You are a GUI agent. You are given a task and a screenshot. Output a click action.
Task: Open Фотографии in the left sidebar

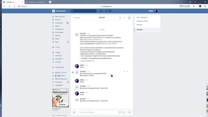coord(59,32)
